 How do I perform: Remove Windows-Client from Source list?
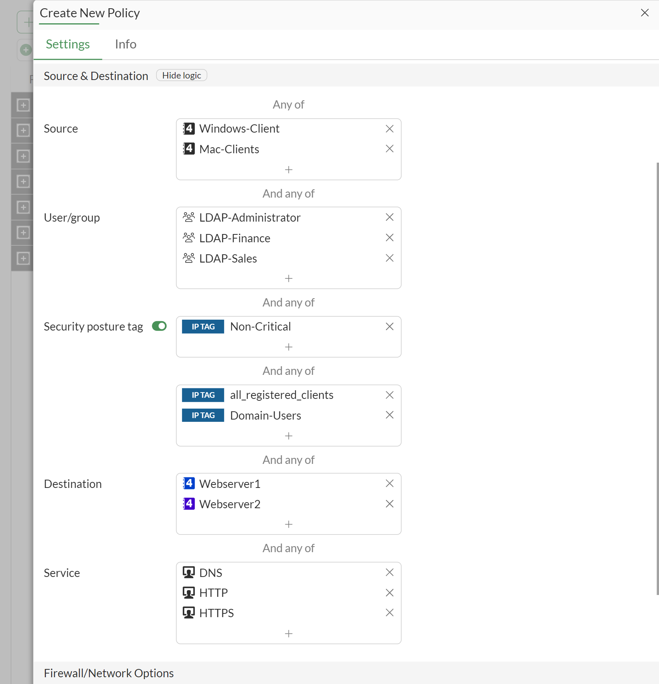coord(389,129)
